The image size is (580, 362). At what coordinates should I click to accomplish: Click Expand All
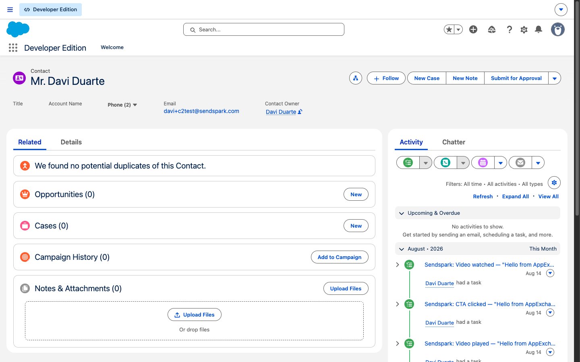click(x=516, y=196)
